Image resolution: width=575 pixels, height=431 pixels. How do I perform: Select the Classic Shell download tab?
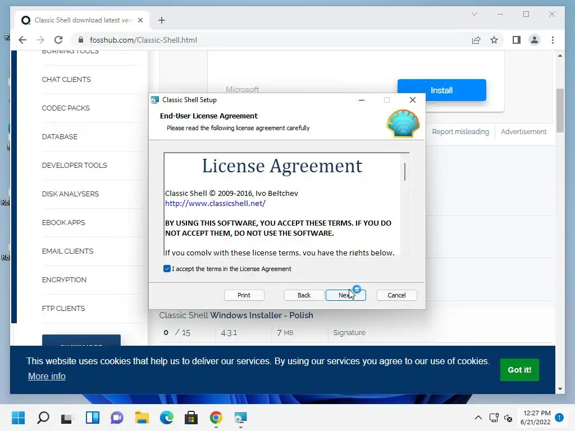tap(82, 20)
